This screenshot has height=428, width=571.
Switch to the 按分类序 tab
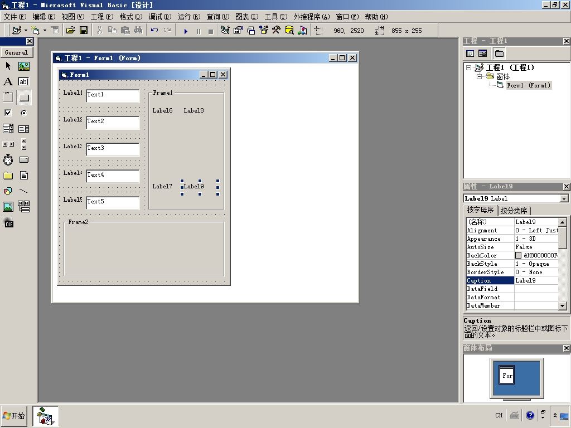[x=514, y=211]
